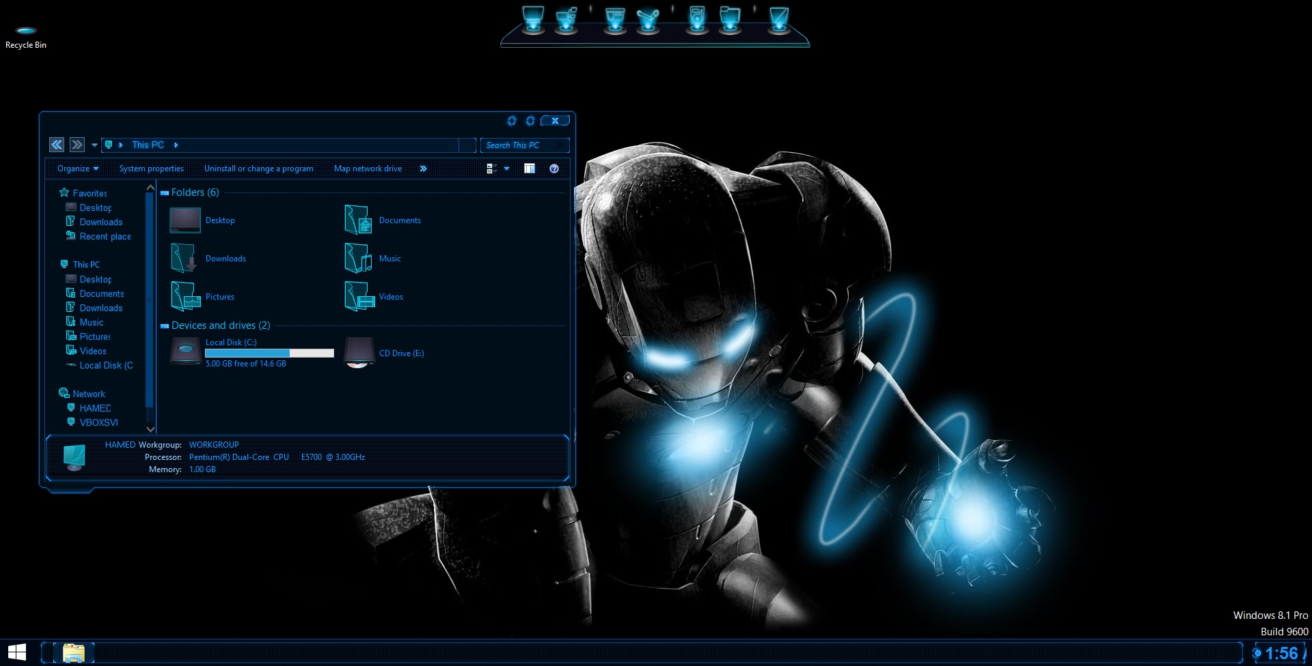Open the Organize dropdown menu
This screenshot has width=1312, height=666.
pyautogui.click(x=77, y=169)
